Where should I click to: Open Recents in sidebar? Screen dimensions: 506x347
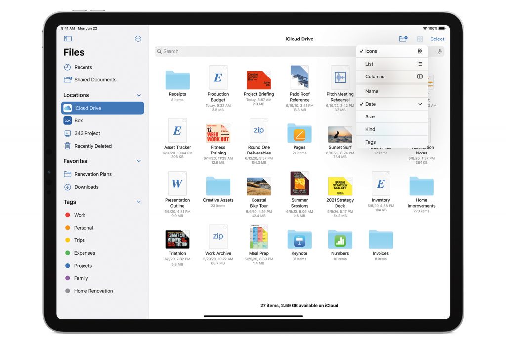pos(103,67)
